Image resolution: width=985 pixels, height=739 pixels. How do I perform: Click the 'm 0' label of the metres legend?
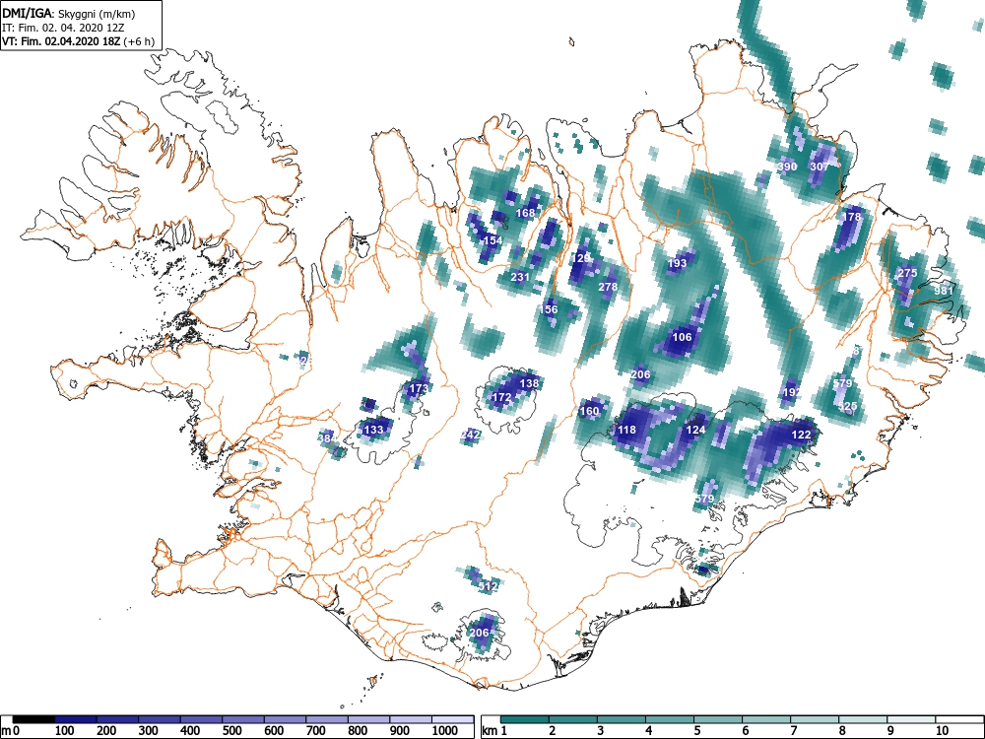point(11,730)
